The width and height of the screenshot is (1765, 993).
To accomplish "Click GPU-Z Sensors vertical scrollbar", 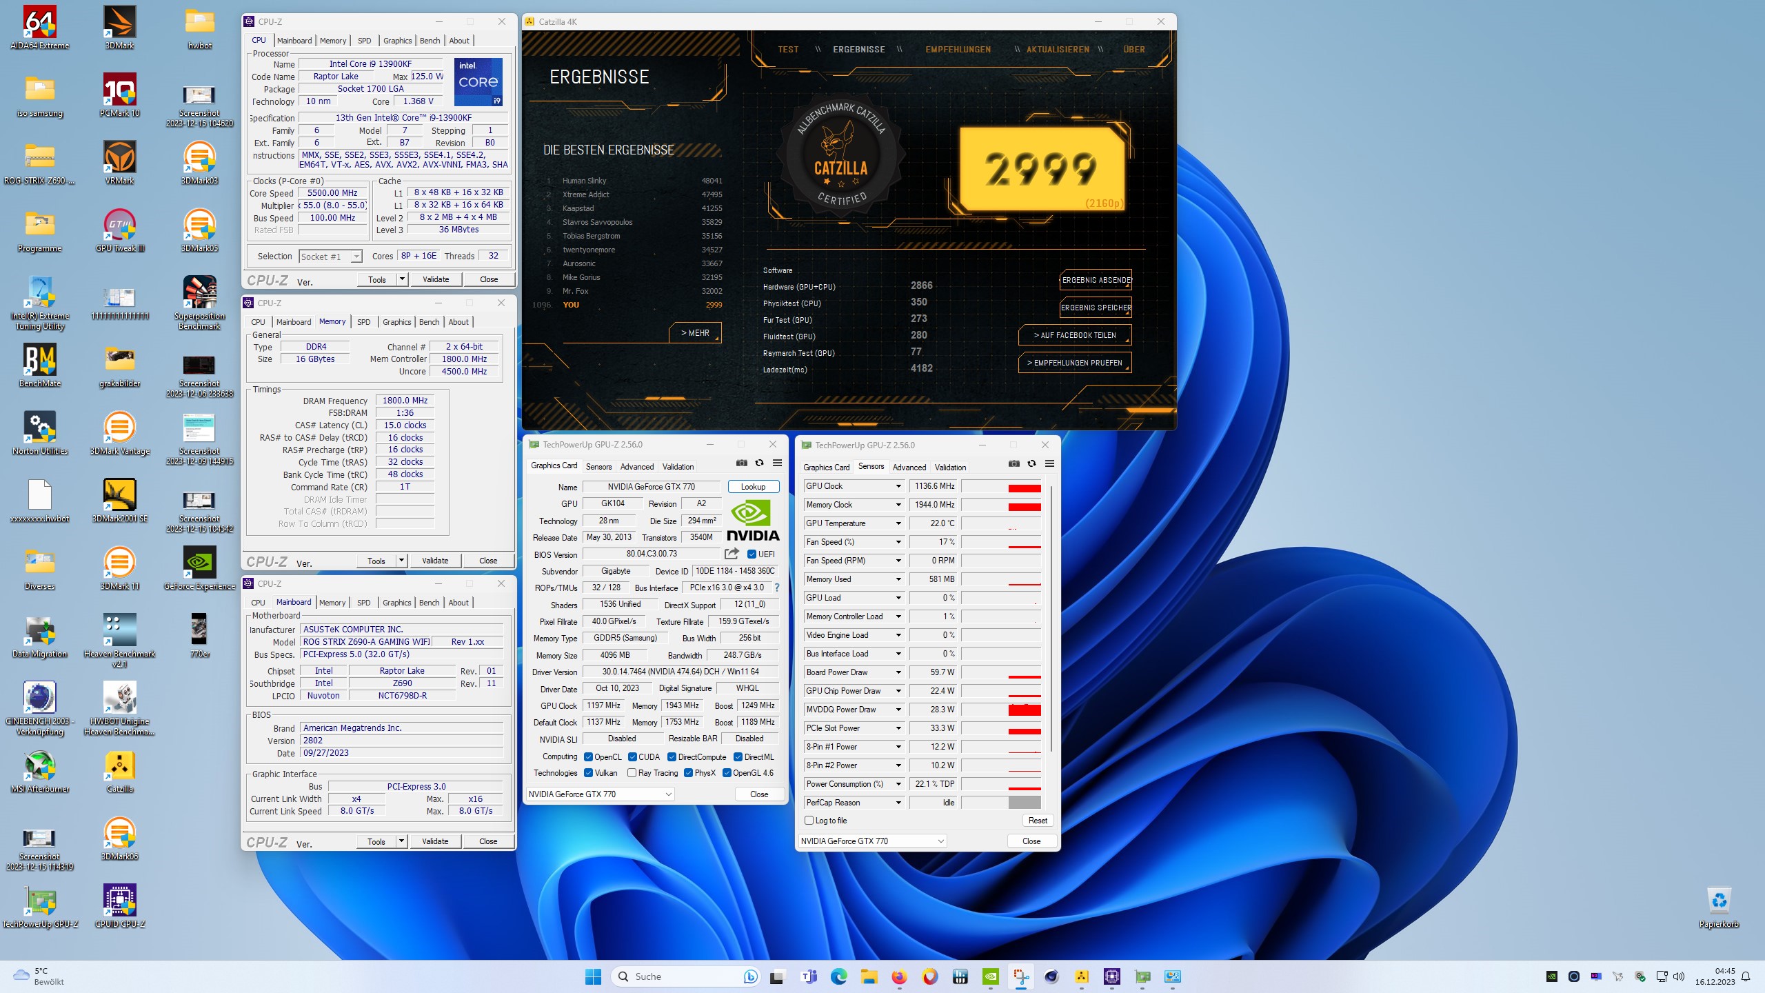I will pos(1051,618).
